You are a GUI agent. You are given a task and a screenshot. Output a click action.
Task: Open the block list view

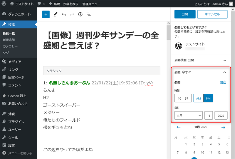(x=89, y=14)
